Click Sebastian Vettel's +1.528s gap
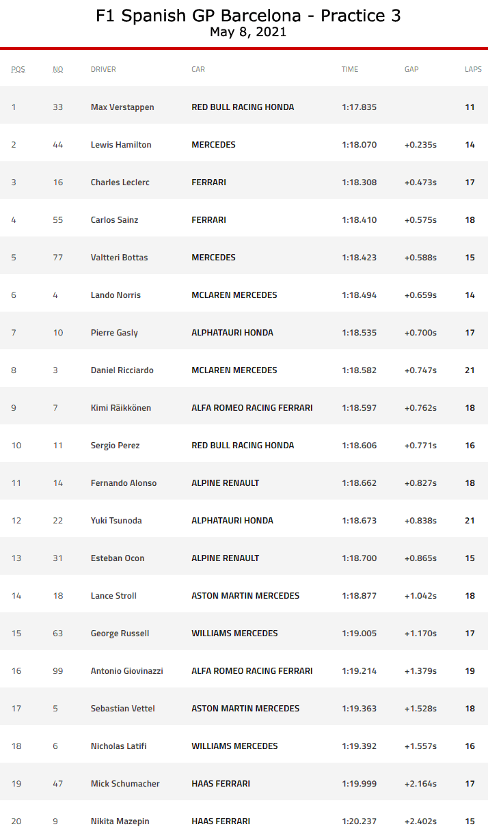Viewport: 488px width, 831px height. pyautogui.click(x=420, y=709)
